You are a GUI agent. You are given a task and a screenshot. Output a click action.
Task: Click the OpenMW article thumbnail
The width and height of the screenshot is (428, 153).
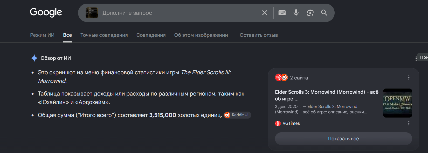coord(398,103)
